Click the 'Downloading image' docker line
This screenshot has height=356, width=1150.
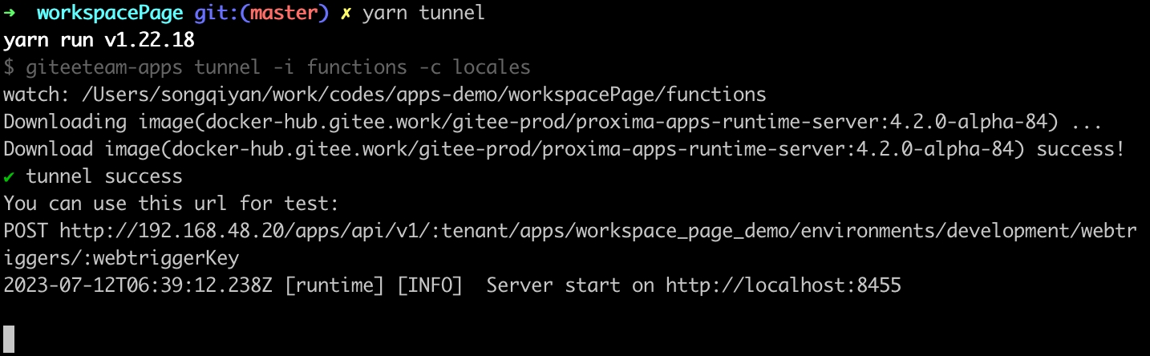[552, 122]
